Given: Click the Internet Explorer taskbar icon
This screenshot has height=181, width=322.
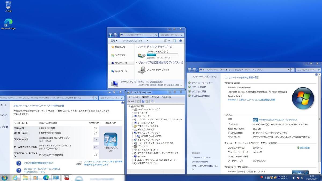Looking at the screenshot, I should coord(15,178).
